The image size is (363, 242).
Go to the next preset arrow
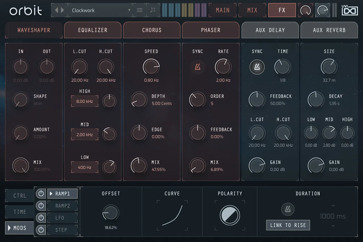62,10
